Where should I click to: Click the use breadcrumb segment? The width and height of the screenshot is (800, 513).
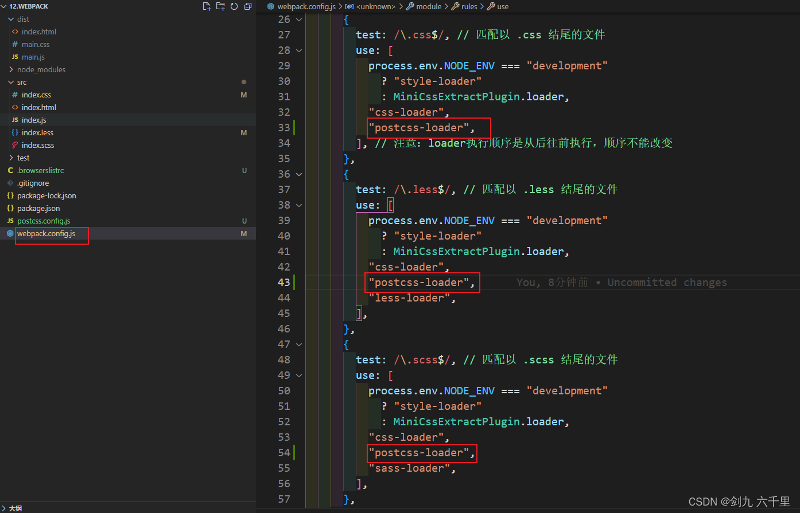coord(503,6)
